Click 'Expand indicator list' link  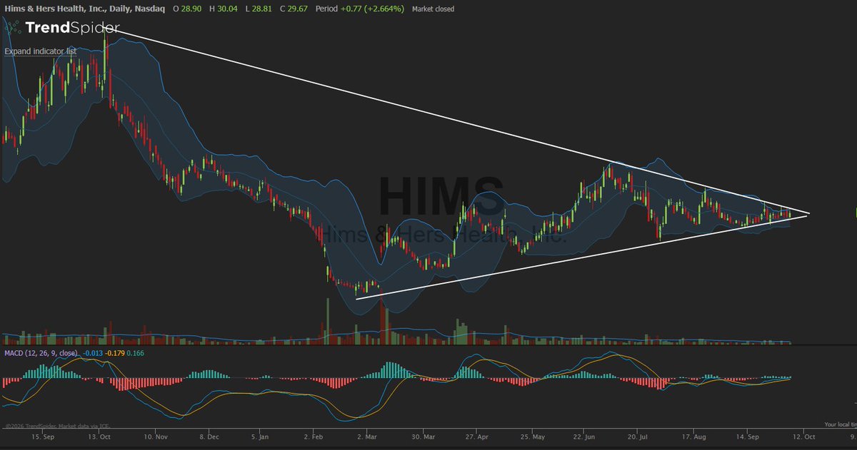[40, 51]
